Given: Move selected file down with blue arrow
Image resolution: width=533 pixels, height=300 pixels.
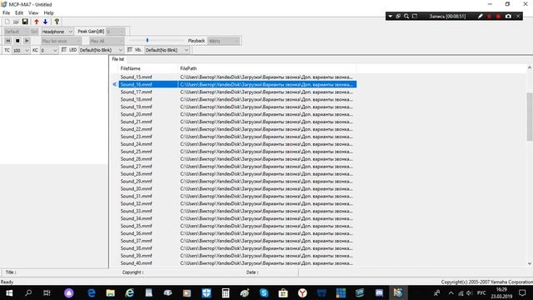Looking at the screenshot, I should [x=45, y=22].
